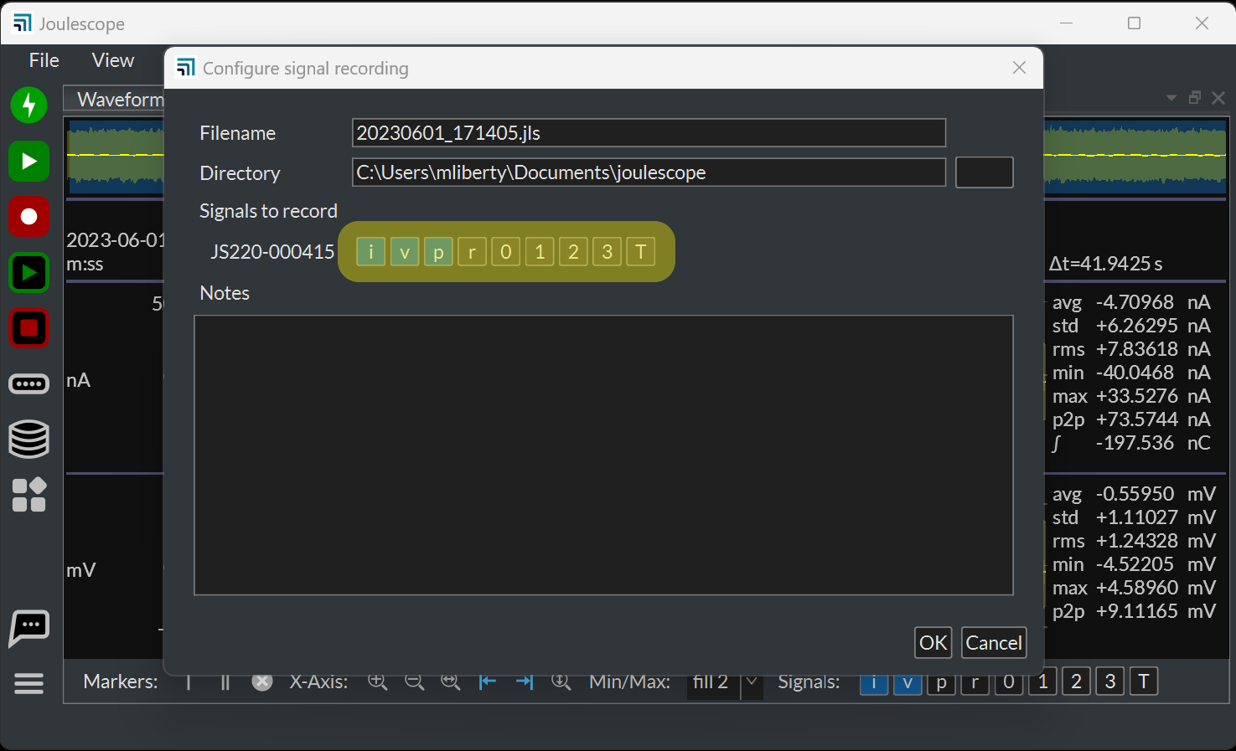
Task: Add a dual marker in waveform toolbar
Action: point(225,682)
